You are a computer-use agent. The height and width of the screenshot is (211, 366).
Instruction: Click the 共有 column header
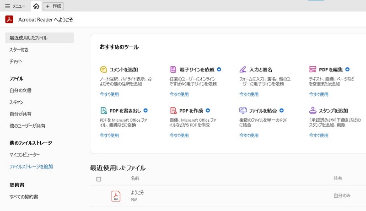(x=338, y=179)
